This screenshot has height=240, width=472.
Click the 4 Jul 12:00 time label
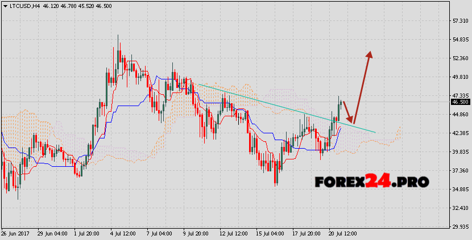(124, 233)
